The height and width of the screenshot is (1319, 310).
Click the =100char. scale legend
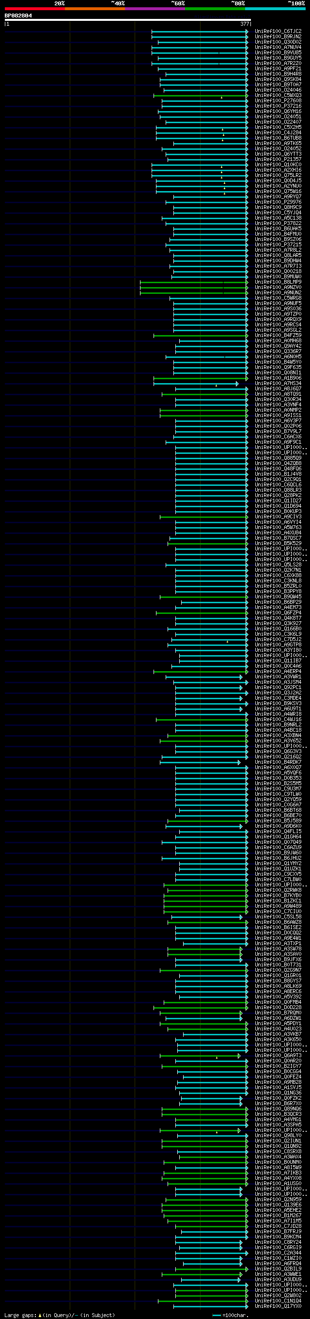[x=231, y=1316]
